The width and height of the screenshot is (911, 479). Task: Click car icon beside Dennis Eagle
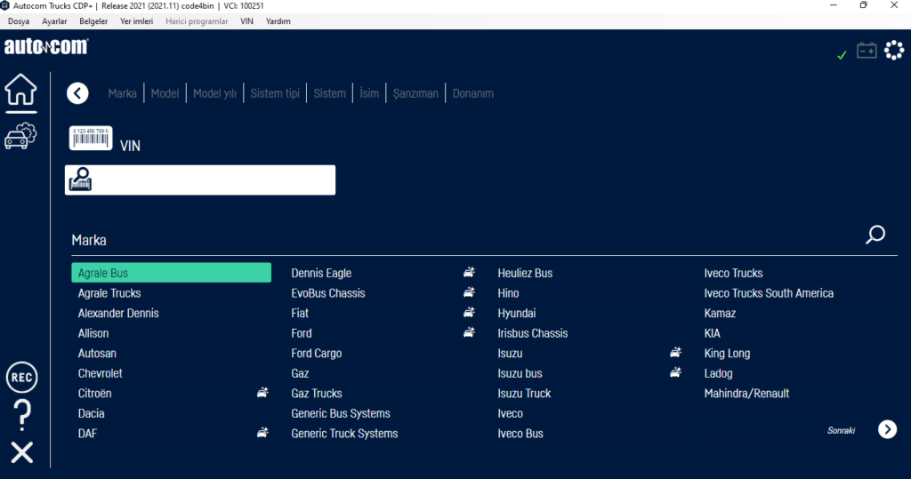point(469,272)
